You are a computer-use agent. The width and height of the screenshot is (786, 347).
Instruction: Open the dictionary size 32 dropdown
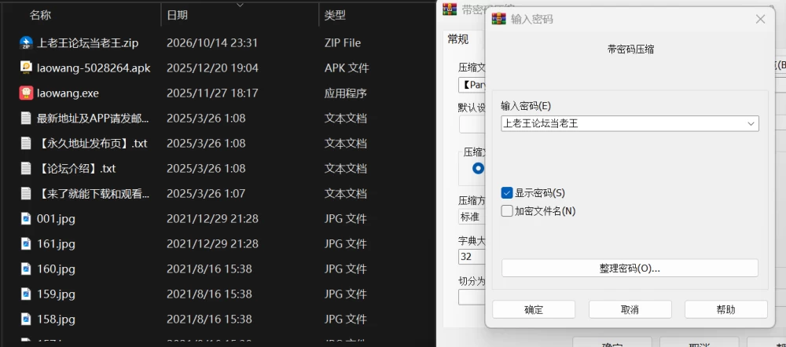pos(471,257)
